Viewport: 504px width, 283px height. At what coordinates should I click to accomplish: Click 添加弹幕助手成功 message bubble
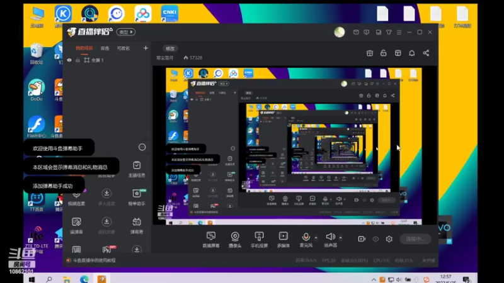coord(54,186)
